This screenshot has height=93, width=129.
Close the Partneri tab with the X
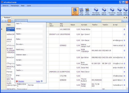point(126,17)
